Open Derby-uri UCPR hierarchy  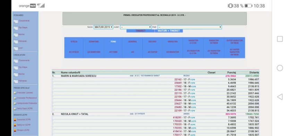tap(24, 125)
